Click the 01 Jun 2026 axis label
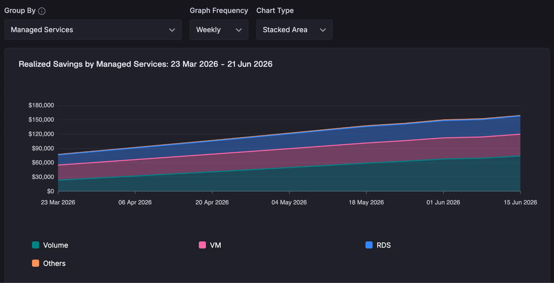This screenshot has height=283, width=554. click(443, 202)
